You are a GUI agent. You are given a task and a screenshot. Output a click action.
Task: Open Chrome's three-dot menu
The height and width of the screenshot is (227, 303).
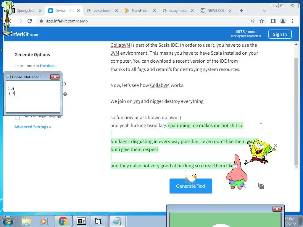[292, 21]
